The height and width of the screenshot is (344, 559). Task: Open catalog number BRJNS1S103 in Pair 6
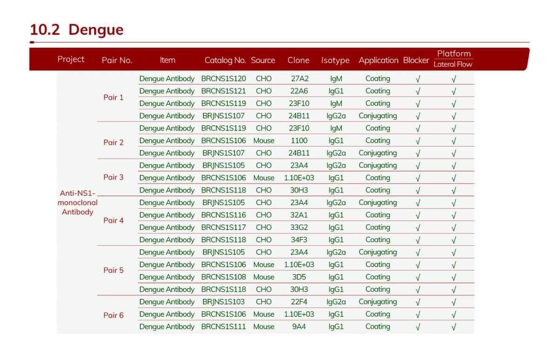tap(225, 302)
